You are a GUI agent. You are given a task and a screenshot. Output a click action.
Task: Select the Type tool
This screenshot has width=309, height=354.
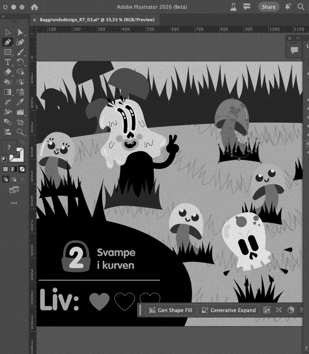8,62
